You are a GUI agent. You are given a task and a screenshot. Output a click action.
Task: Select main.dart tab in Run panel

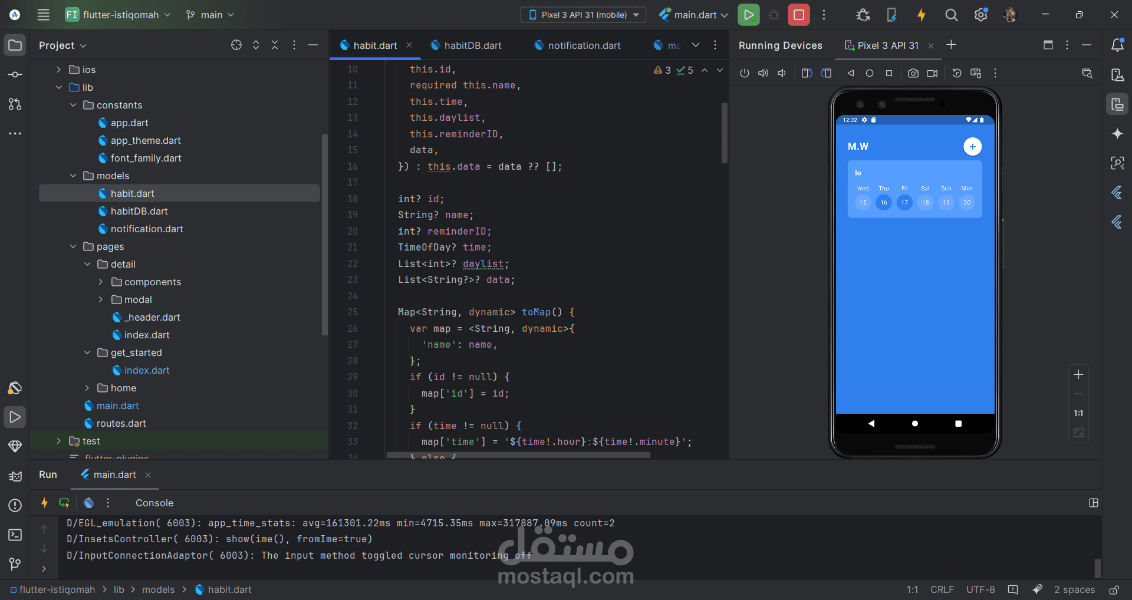(x=114, y=474)
